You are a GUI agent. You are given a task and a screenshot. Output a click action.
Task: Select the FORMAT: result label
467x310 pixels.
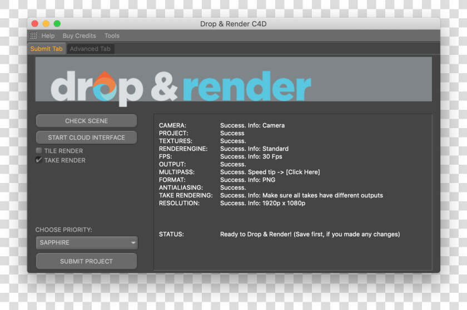tap(172, 180)
